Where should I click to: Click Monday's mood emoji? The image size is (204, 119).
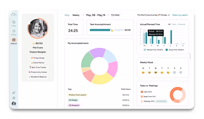tap(143, 72)
